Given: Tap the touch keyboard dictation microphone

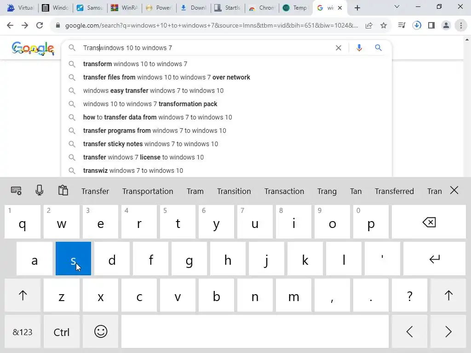Looking at the screenshot, I should (x=40, y=191).
